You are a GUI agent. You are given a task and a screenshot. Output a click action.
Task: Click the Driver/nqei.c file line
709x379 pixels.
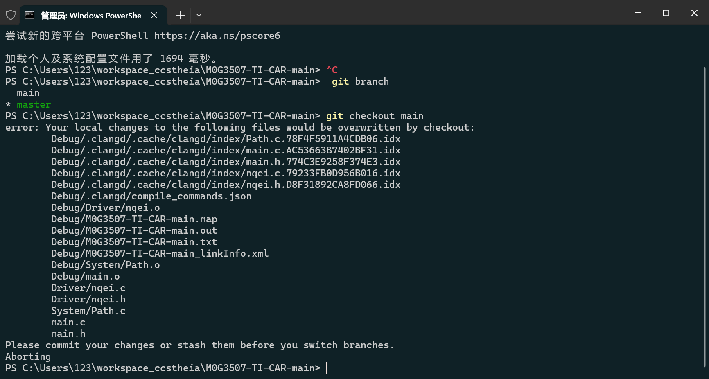pos(88,288)
